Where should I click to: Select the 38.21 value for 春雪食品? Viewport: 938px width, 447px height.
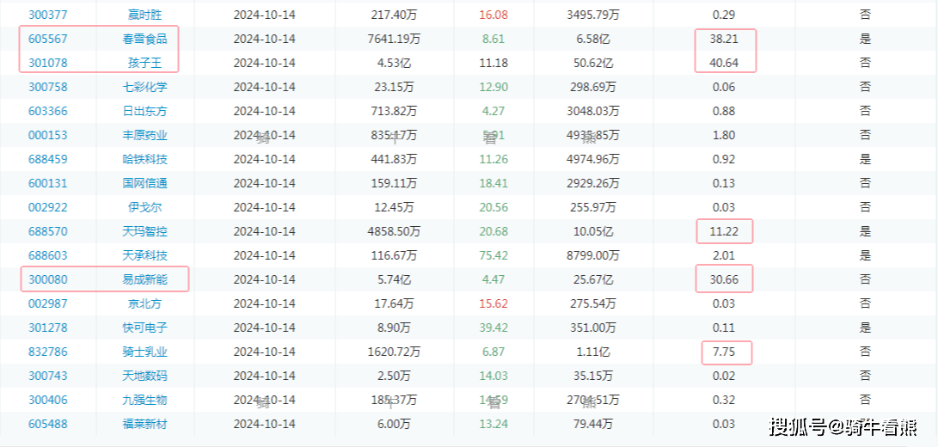[x=724, y=39]
